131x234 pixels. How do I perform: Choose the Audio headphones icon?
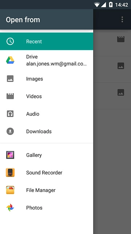(10, 114)
